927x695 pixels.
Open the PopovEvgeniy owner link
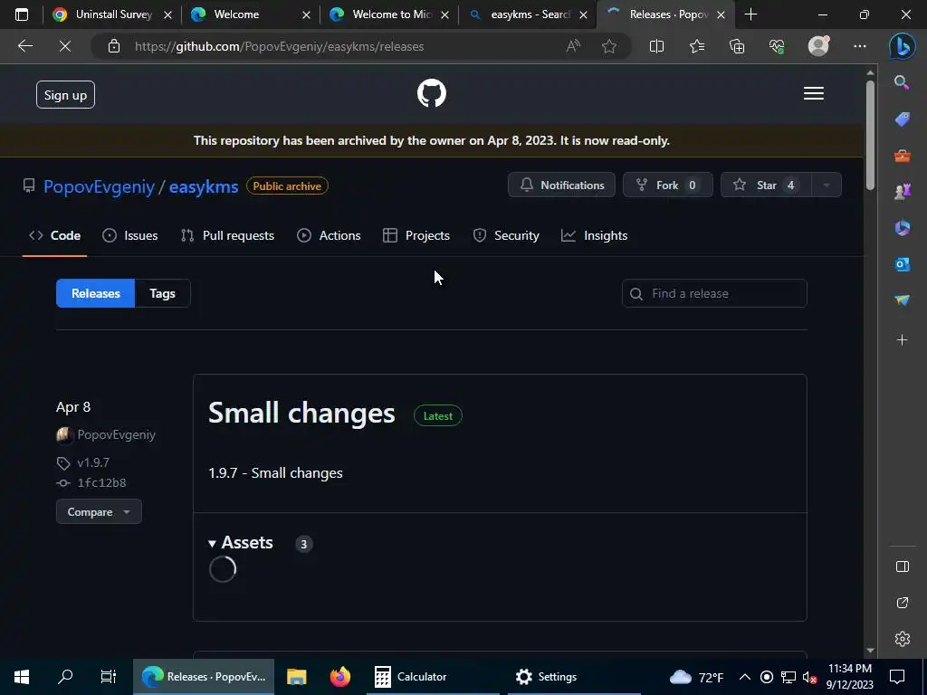tap(99, 186)
